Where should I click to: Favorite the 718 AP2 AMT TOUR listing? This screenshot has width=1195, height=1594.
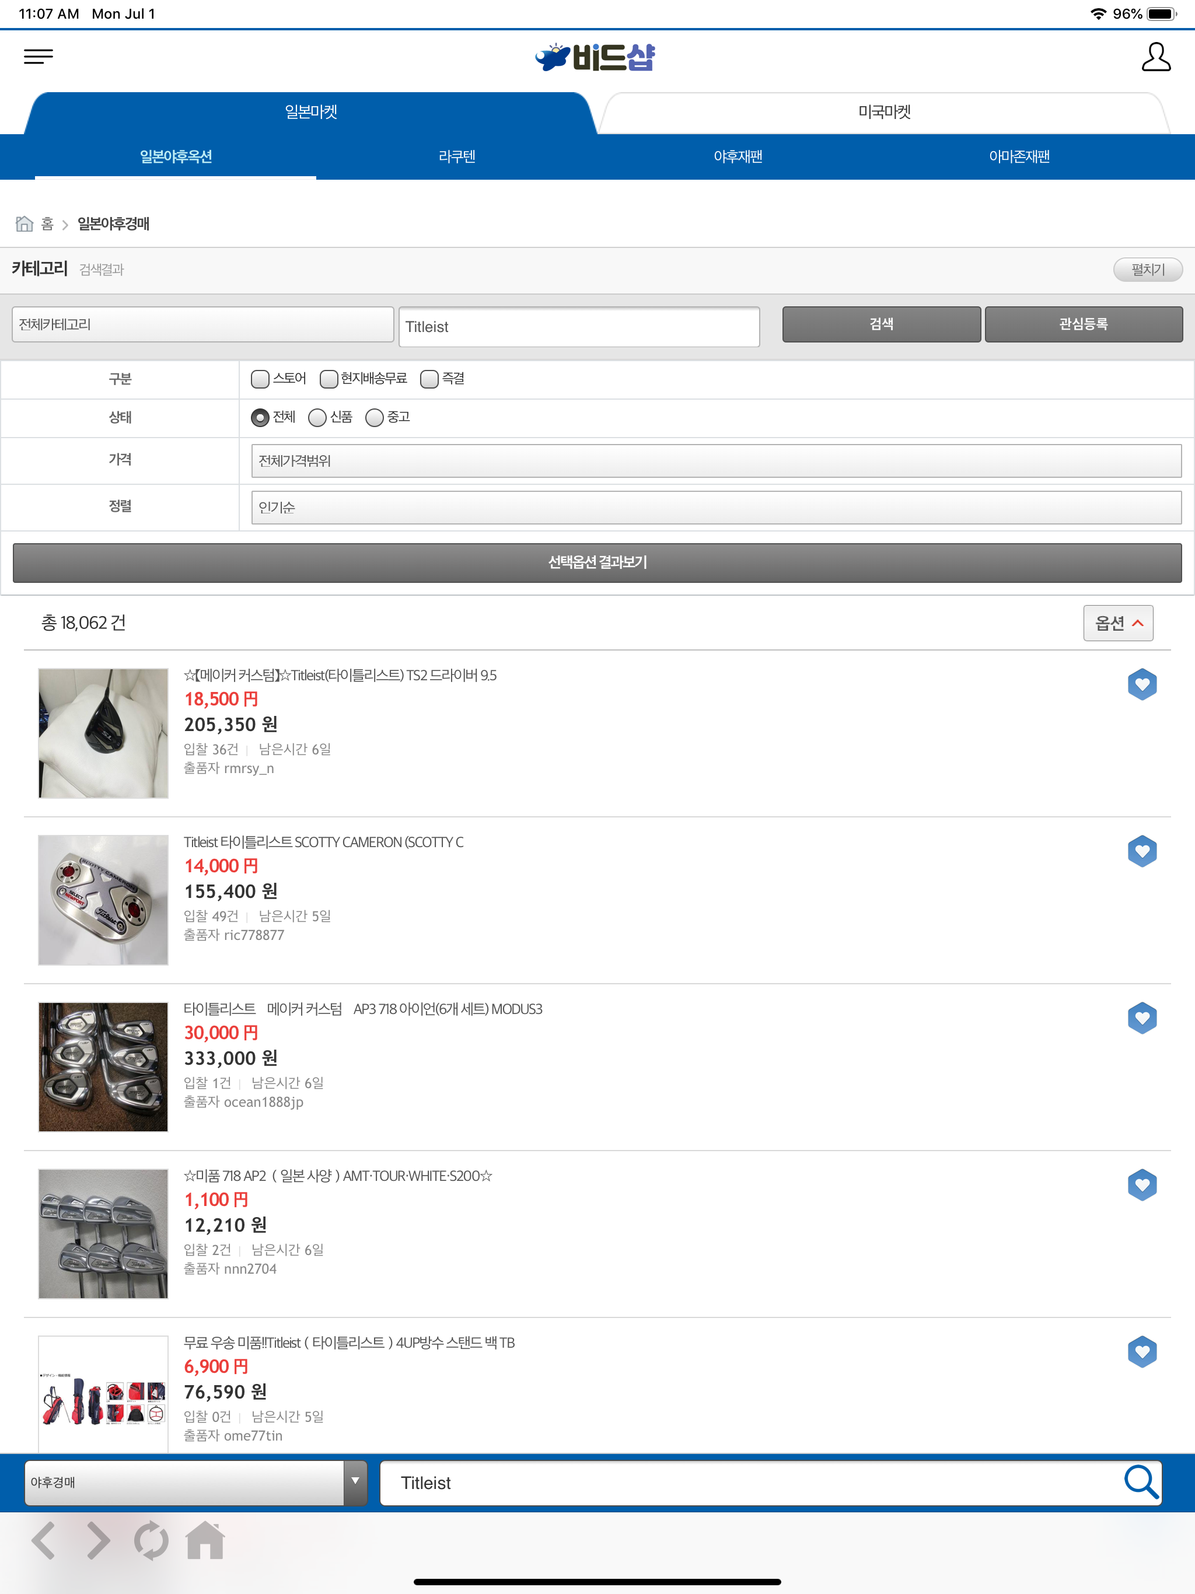point(1142,1186)
